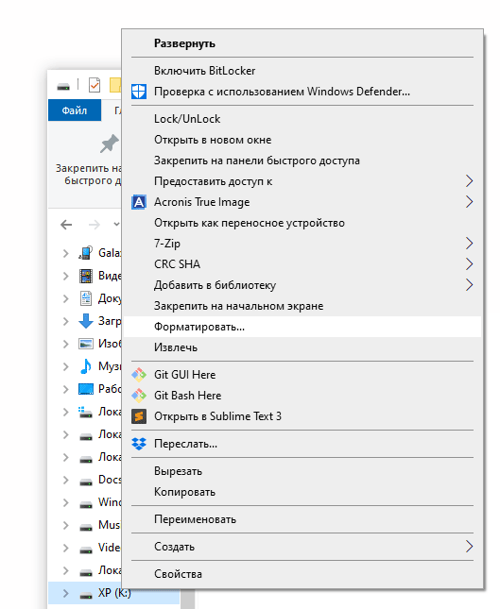Image resolution: width=500 pixels, height=609 pixels.
Task: Click the Sublime Text 3 icon
Action: [139, 416]
